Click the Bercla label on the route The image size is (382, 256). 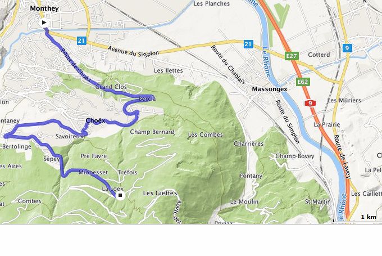coord(147,99)
